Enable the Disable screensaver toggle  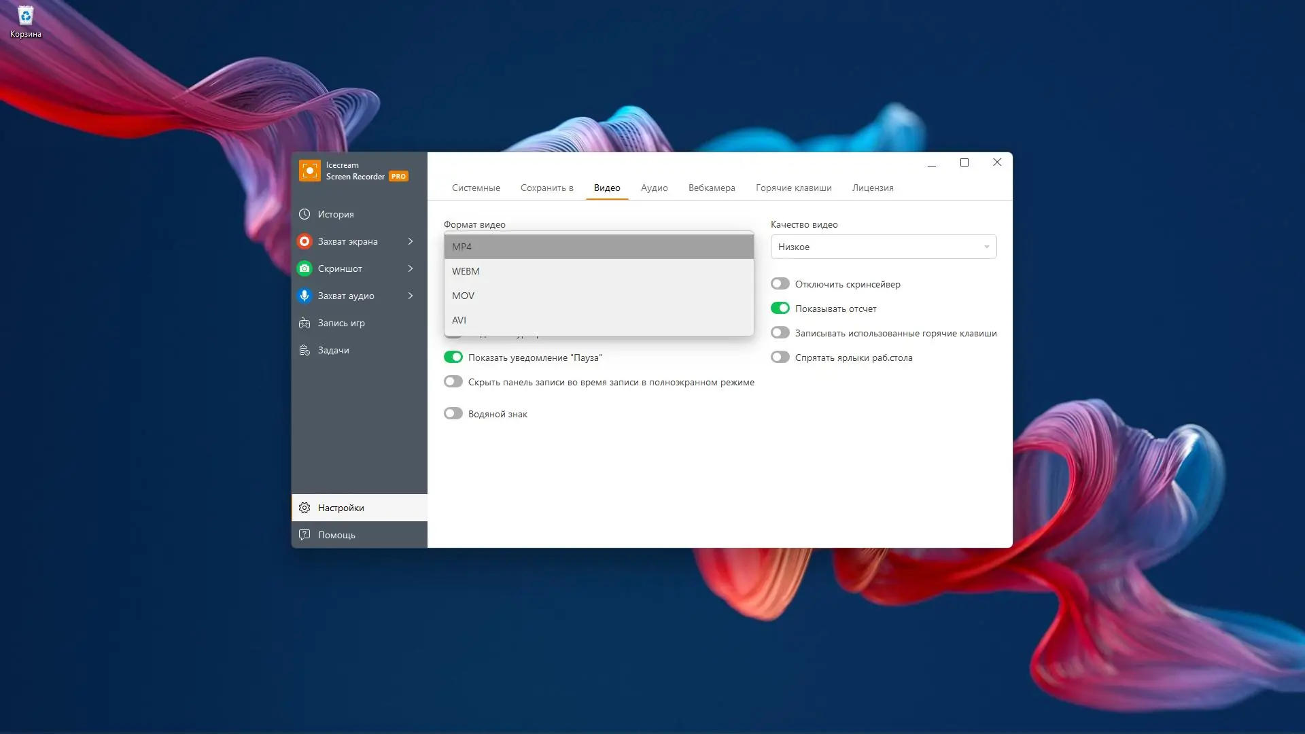click(x=780, y=284)
